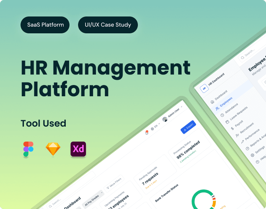Click the HR logo badge in sidebar
Viewport: 266px width, 209px height.
coord(204,88)
